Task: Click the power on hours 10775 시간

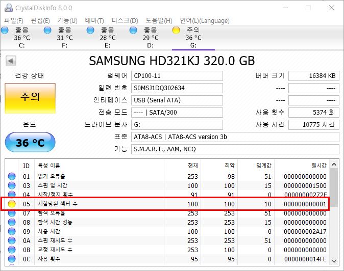Action: (x=314, y=125)
